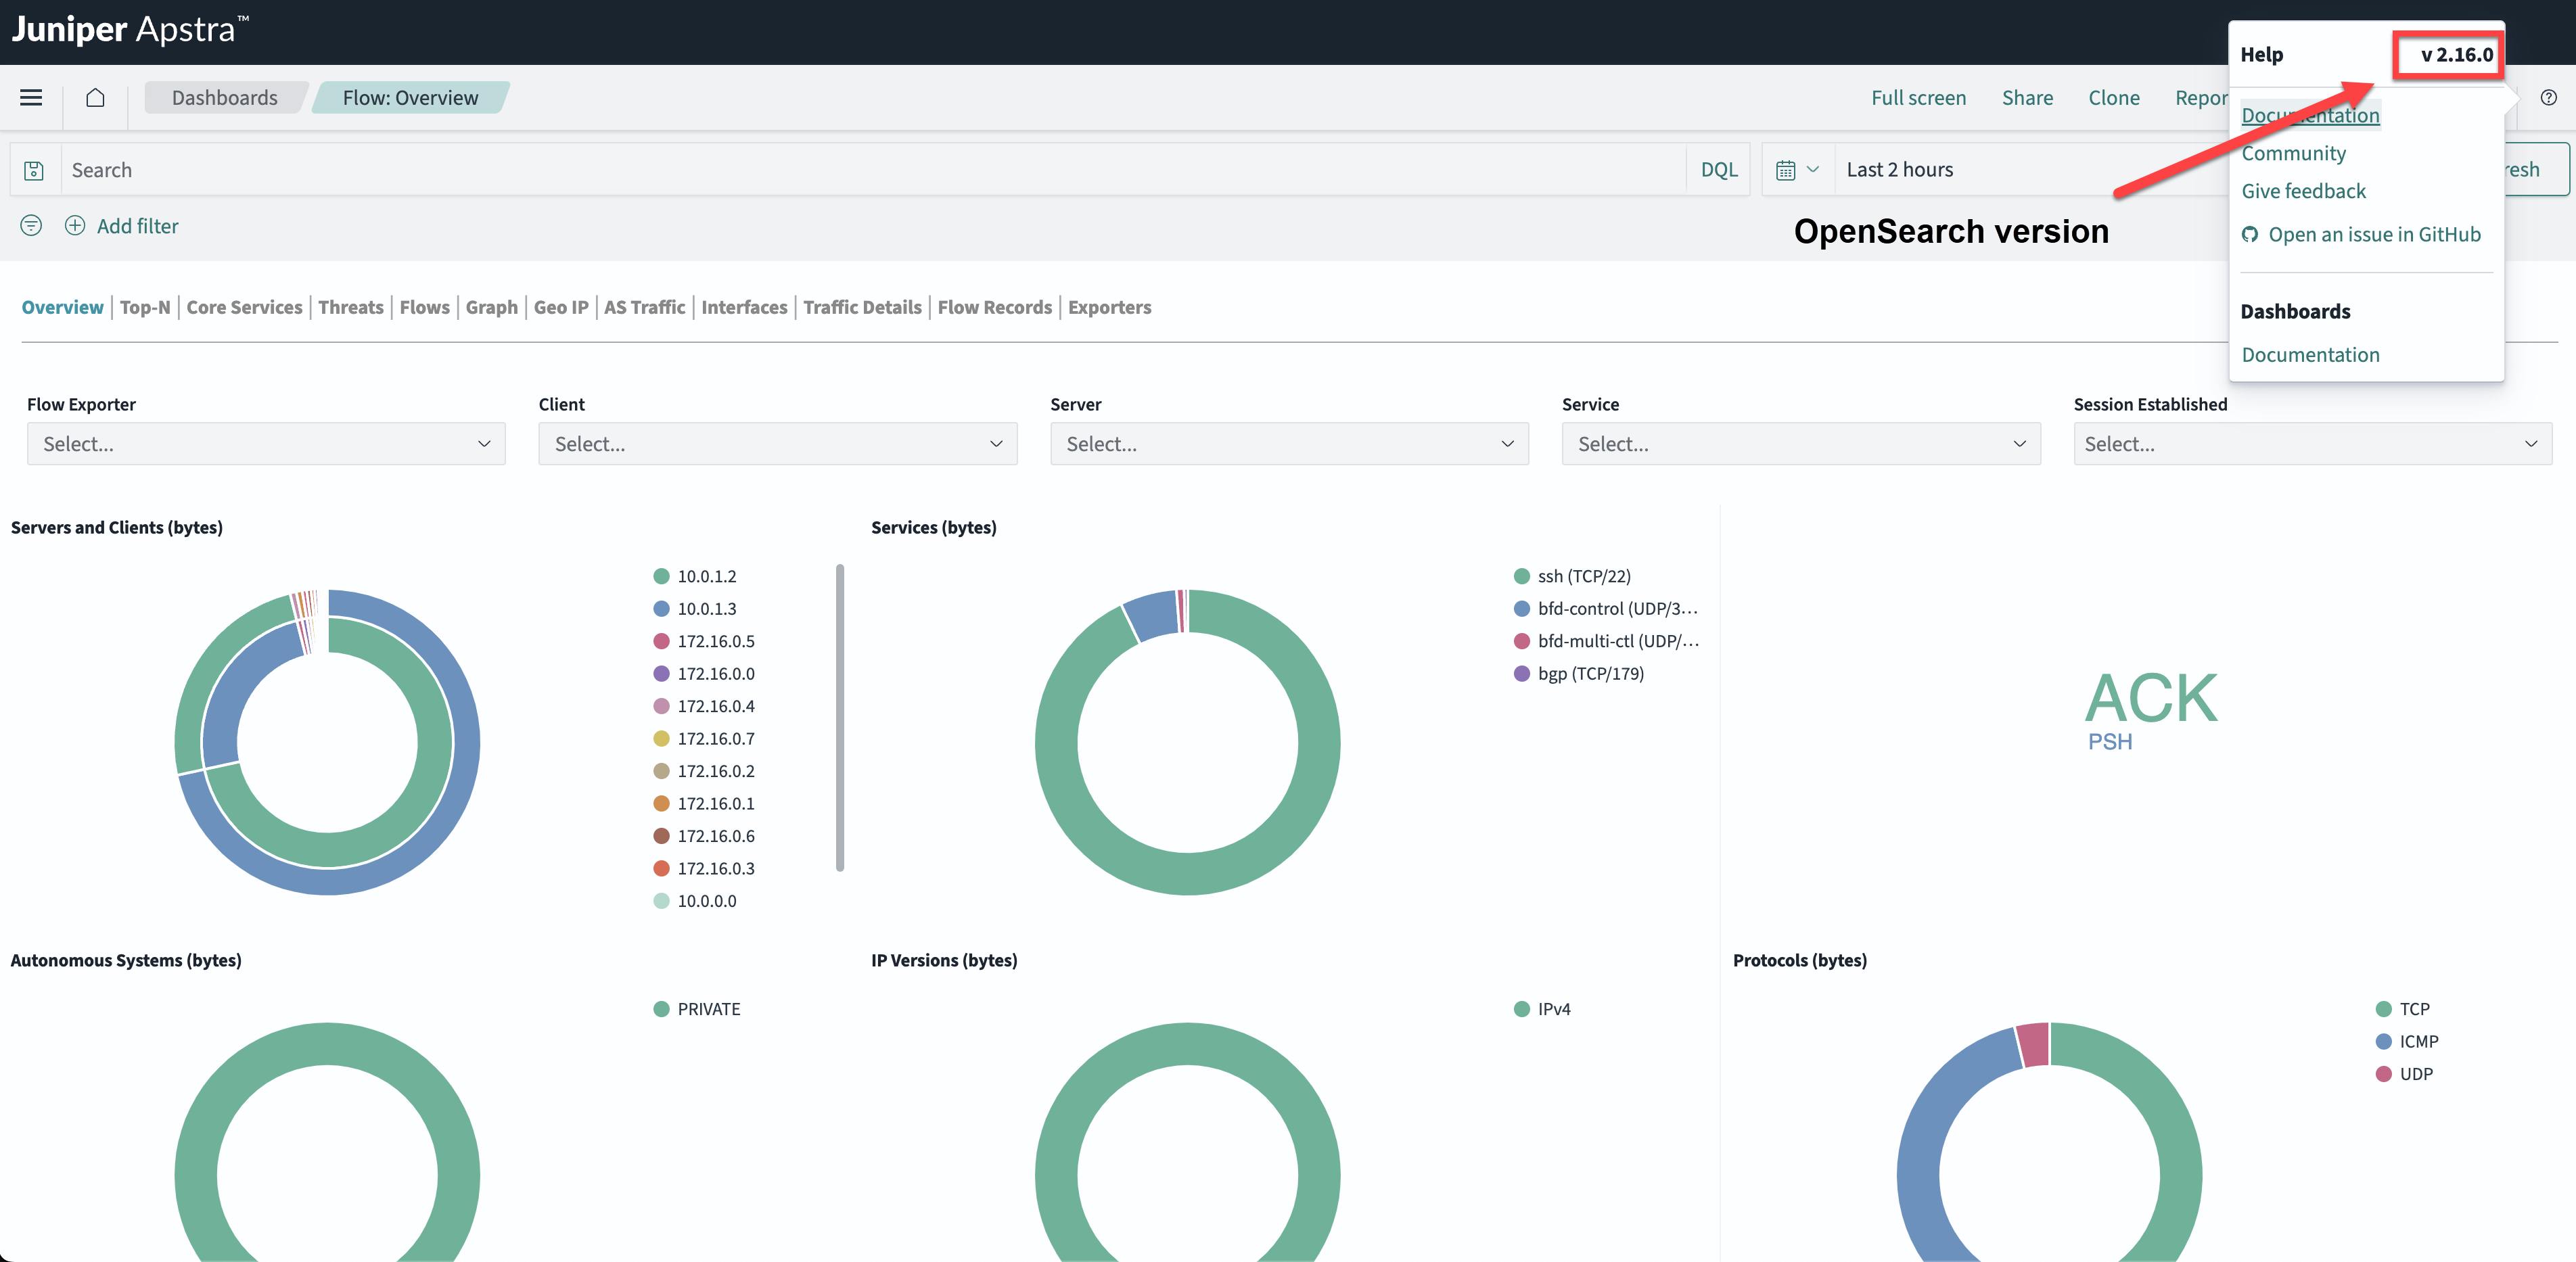Open the hamburger navigation menu
The width and height of the screenshot is (2576, 1262).
click(31, 97)
